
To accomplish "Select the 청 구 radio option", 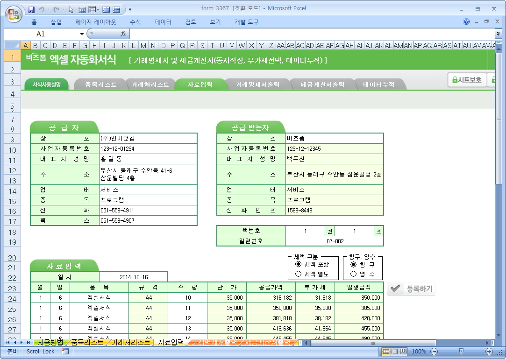I will click(353, 264).
